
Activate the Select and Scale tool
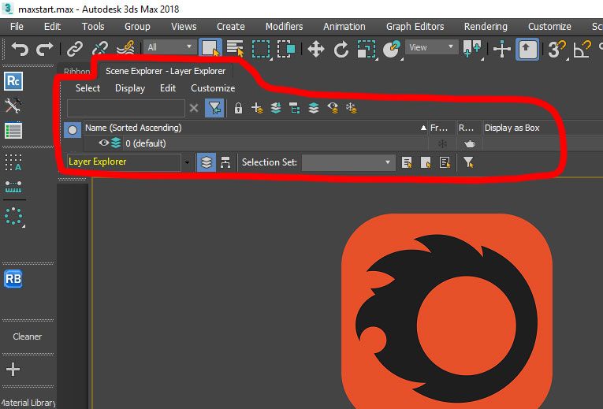[x=366, y=49]
